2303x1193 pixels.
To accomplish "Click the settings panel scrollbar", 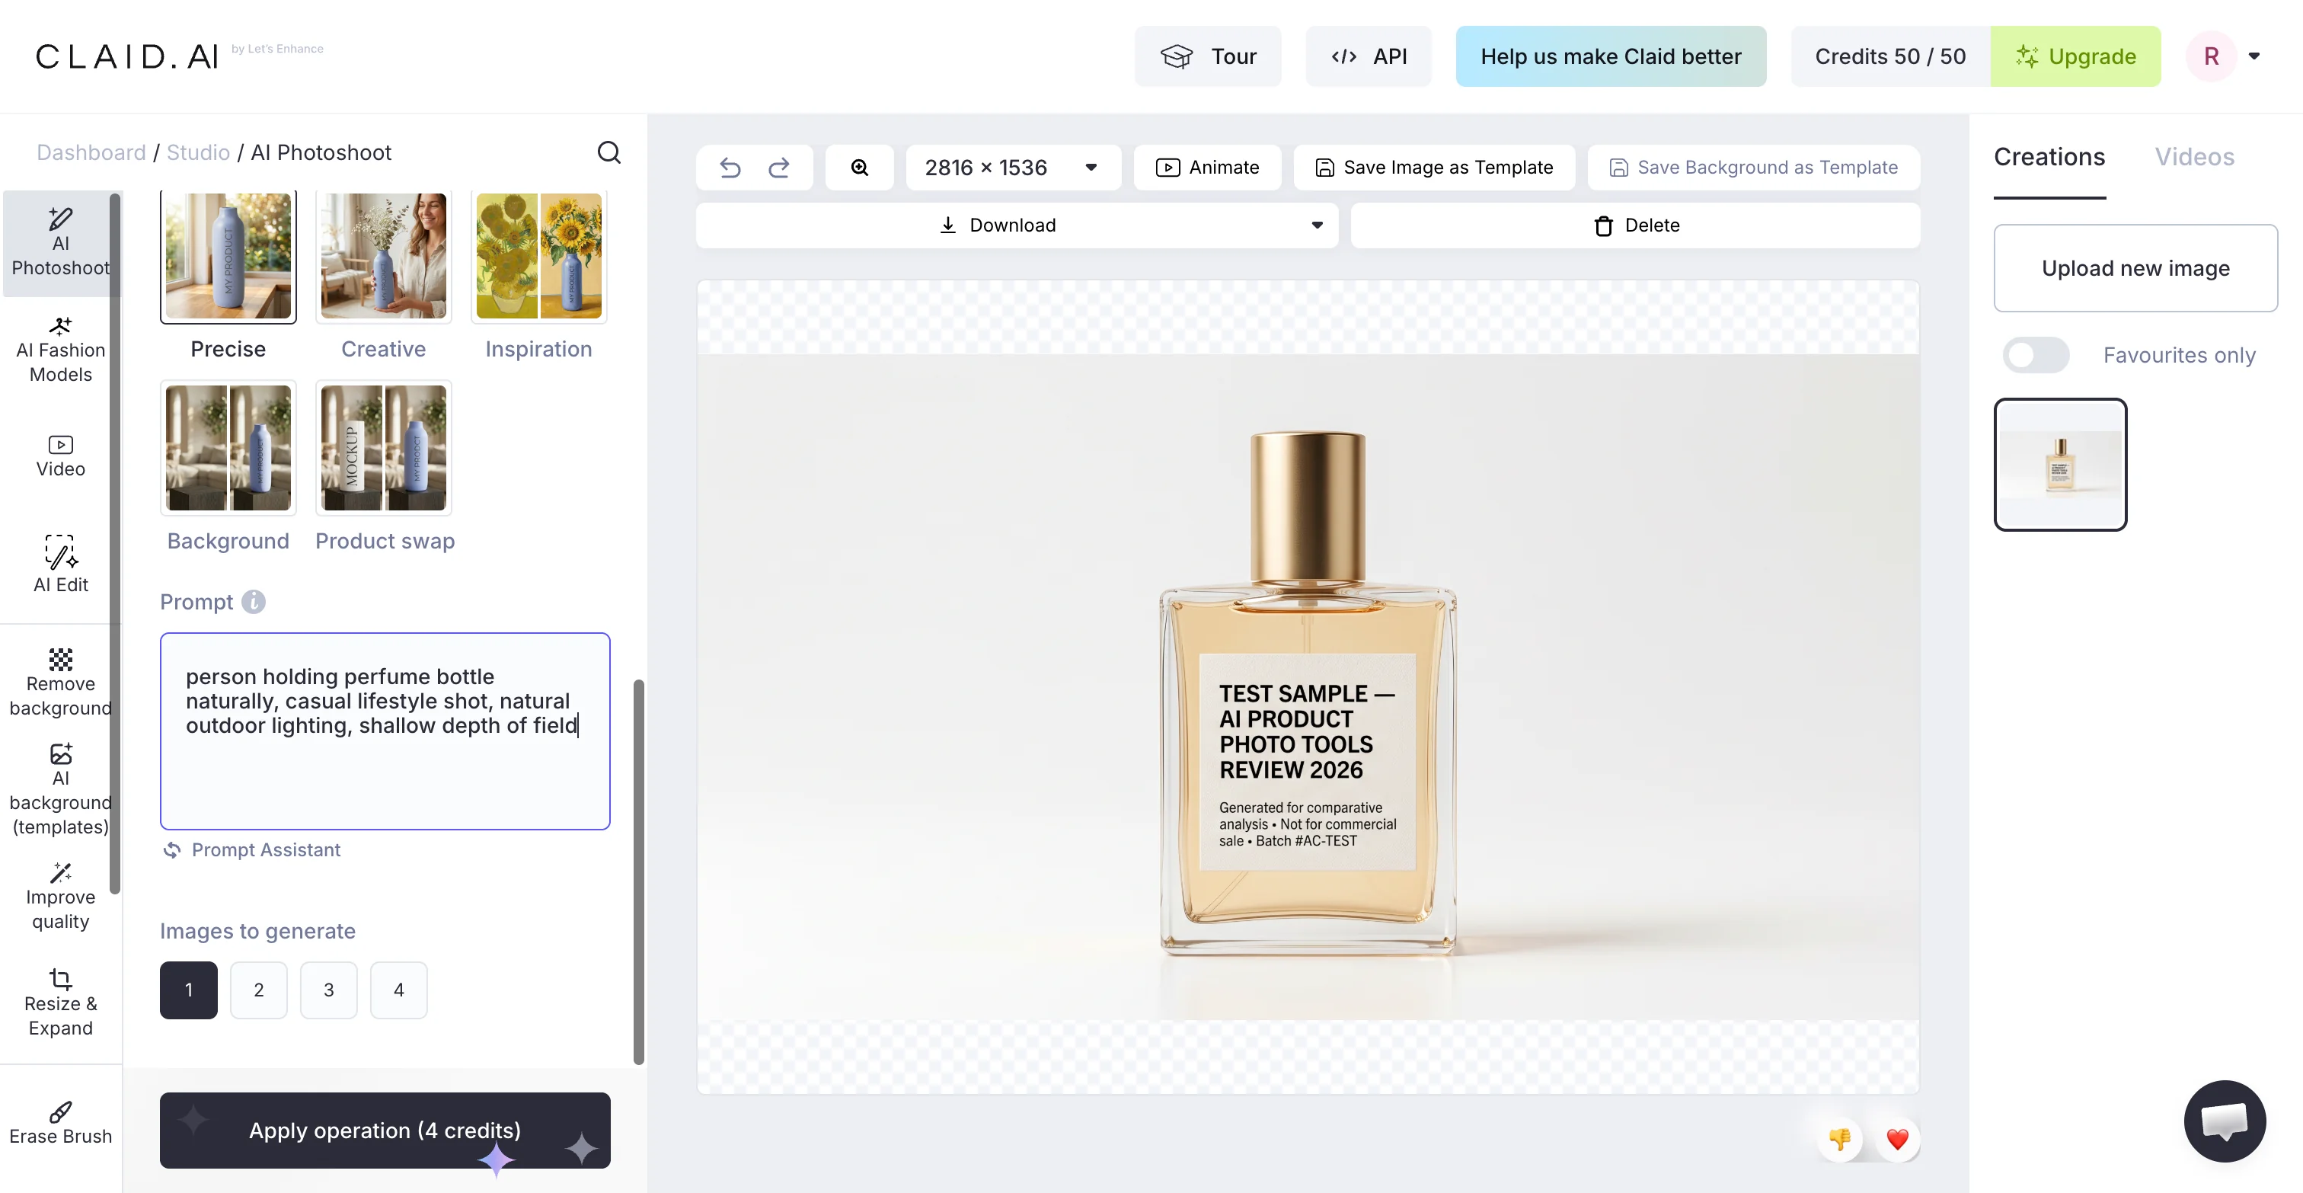I will [638, 872].
